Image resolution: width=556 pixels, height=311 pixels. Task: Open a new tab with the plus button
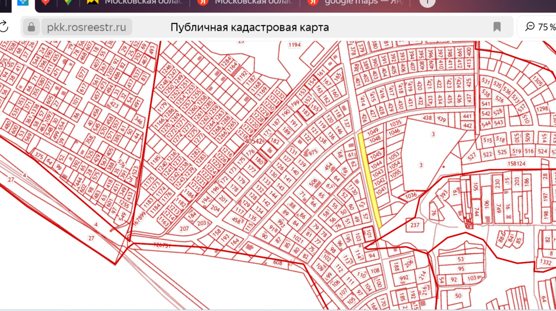pos(427,2)
